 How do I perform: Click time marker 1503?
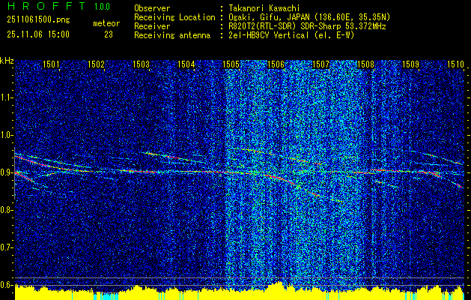point(141,64)
